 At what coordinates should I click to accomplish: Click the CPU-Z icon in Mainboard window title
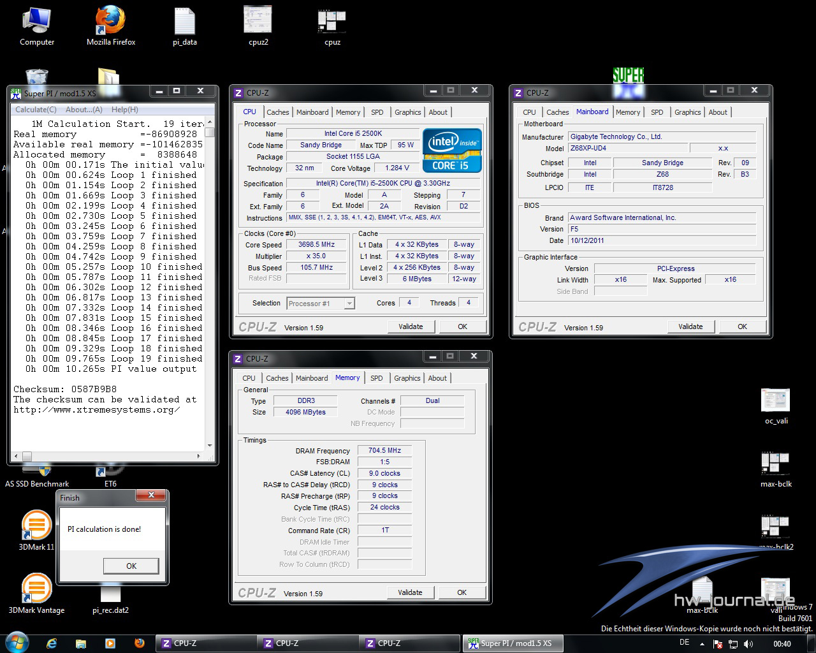[x=518, y=93]
